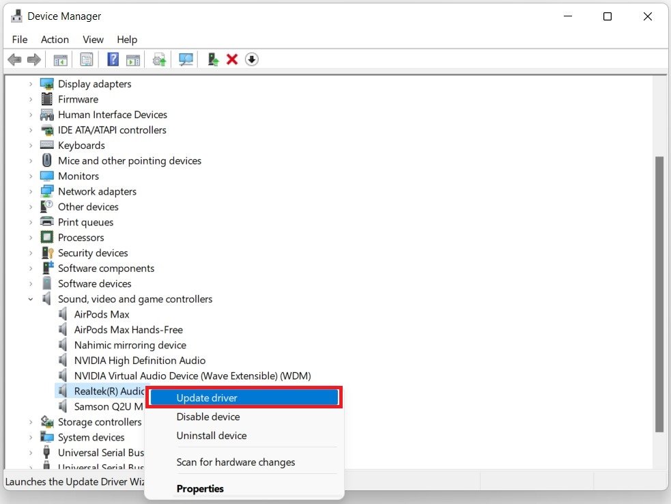The image size is (671, 504).
Task: Click the red X Uninstall device icon
Action: click(x=232, y=60)
